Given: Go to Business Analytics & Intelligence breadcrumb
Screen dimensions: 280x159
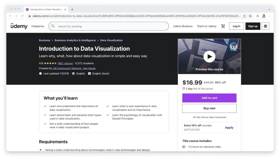Looking at the screenshot, I should [75, 40].
